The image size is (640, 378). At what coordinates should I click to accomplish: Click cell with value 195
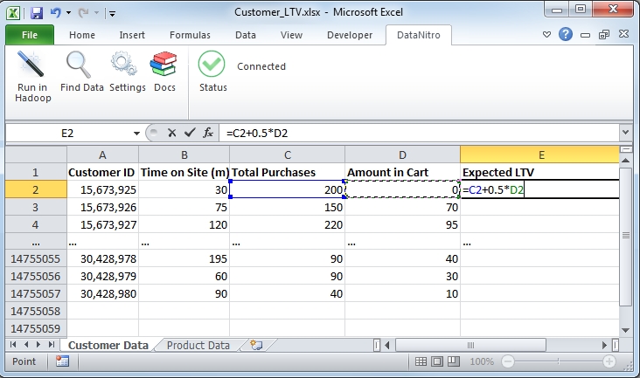pos(184,258)
